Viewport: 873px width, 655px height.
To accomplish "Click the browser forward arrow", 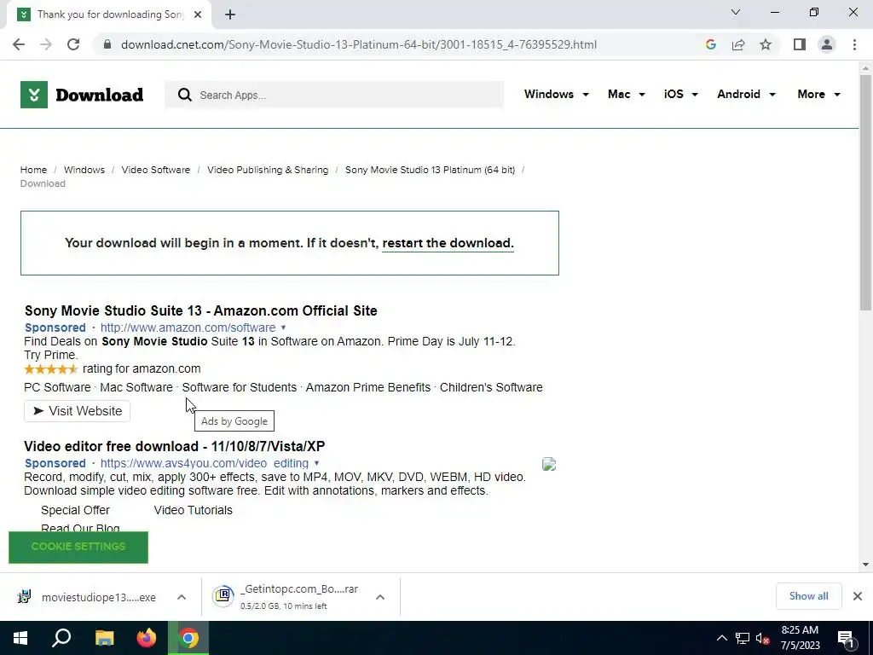I will 46,44.
